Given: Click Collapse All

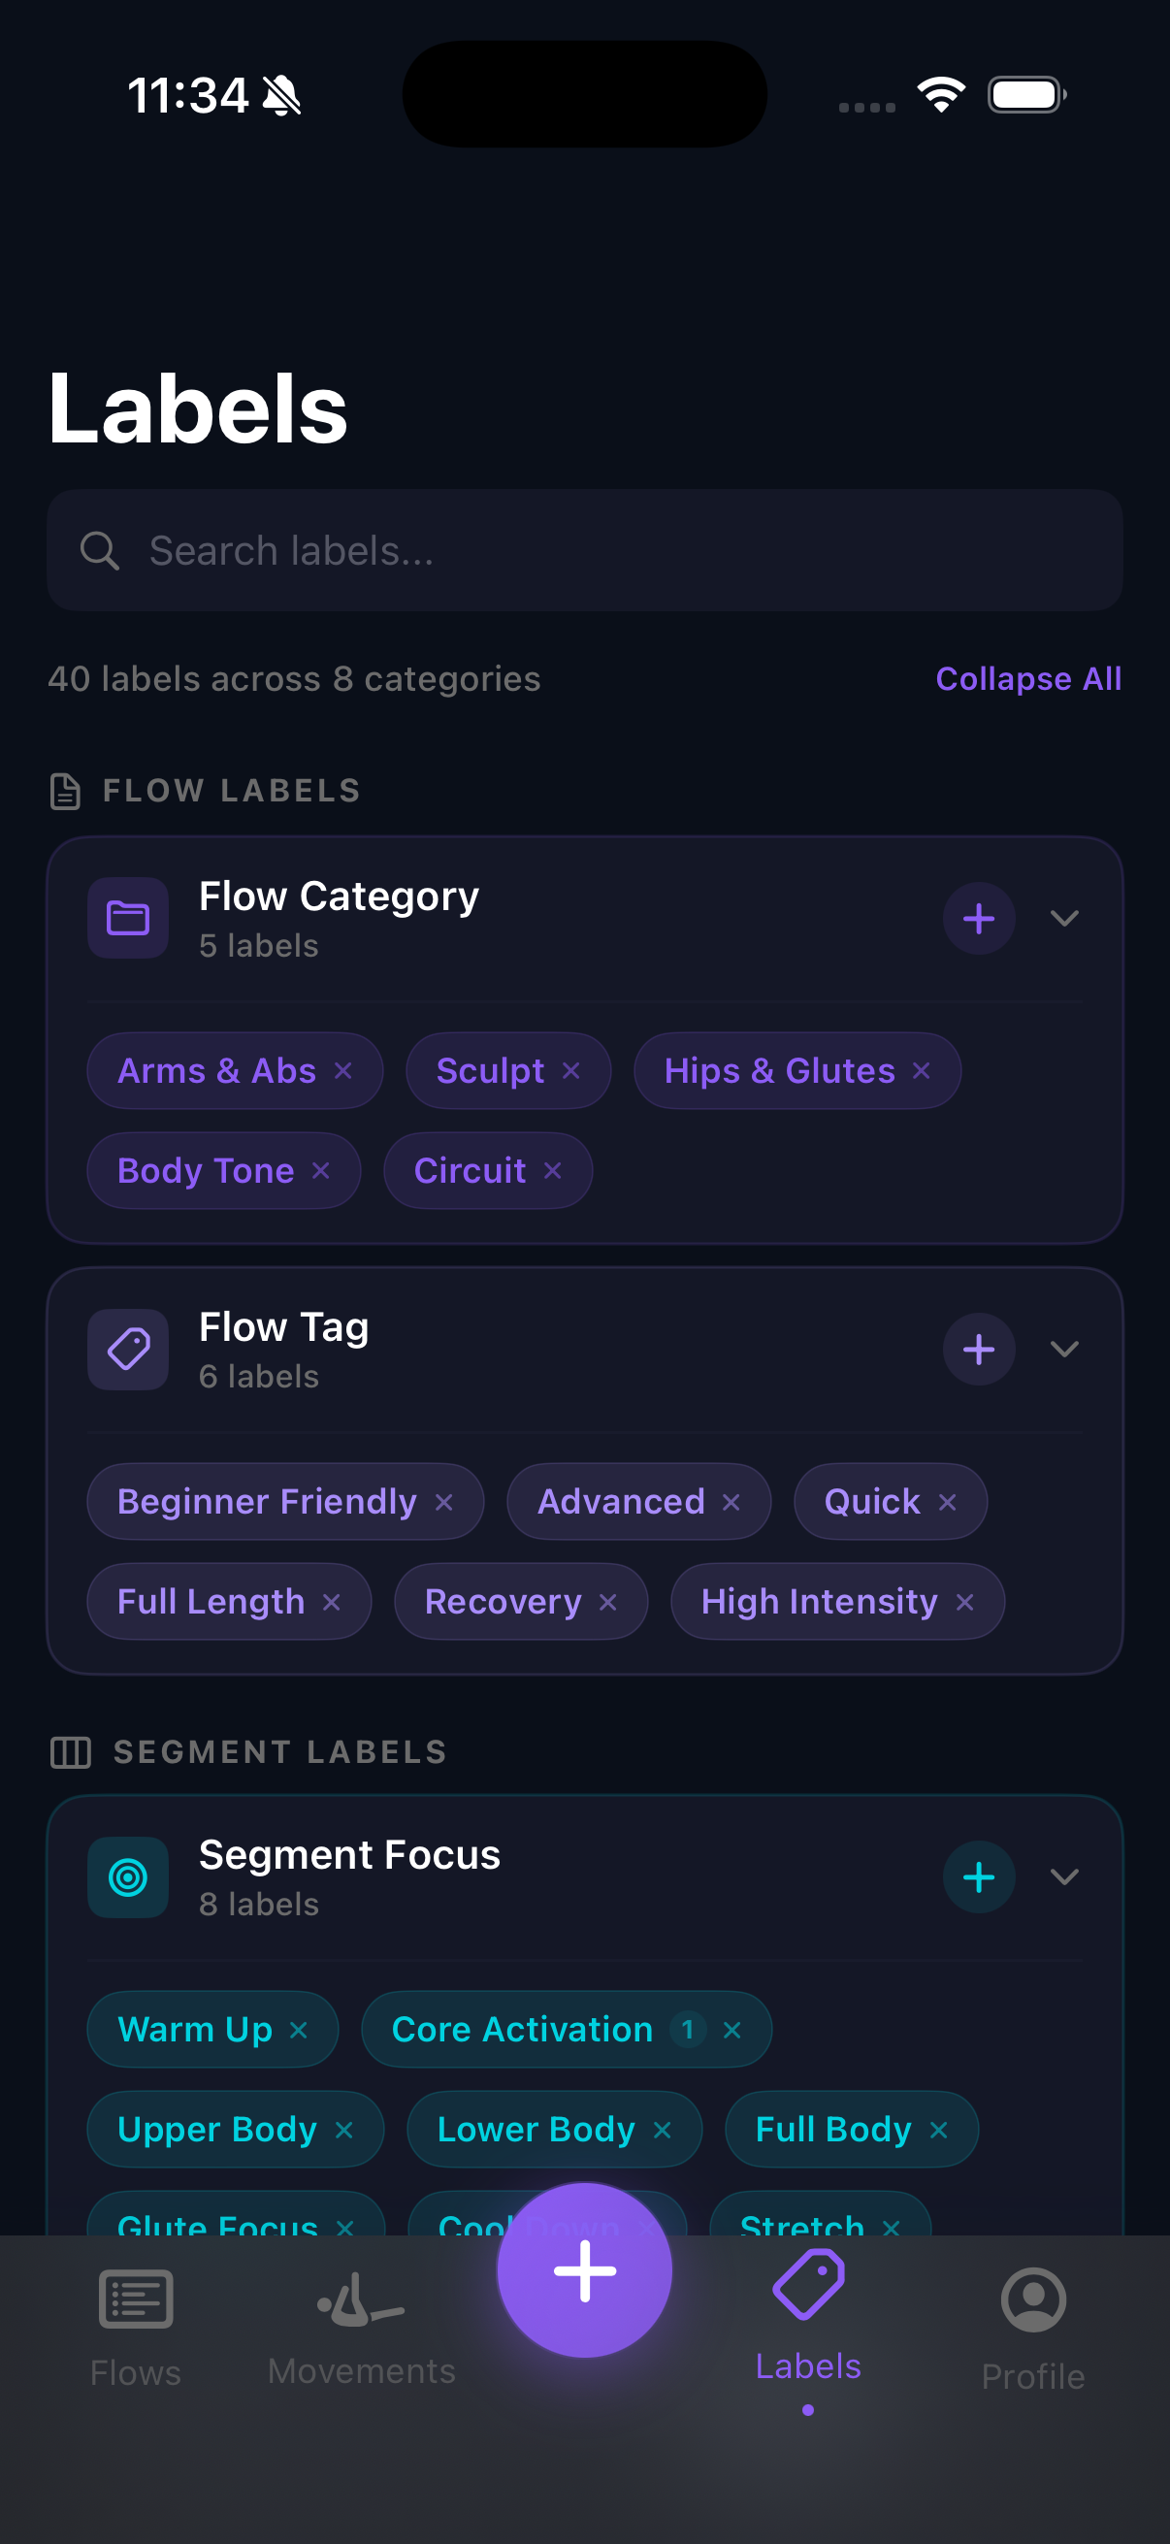Looking at the screenshot, I should pos(1026,678).
